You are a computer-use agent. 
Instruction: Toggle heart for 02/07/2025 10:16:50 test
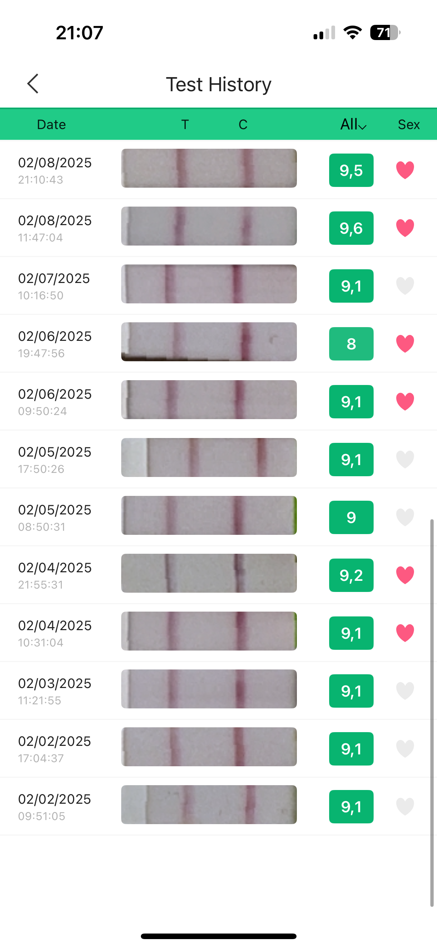pos(405,286)
